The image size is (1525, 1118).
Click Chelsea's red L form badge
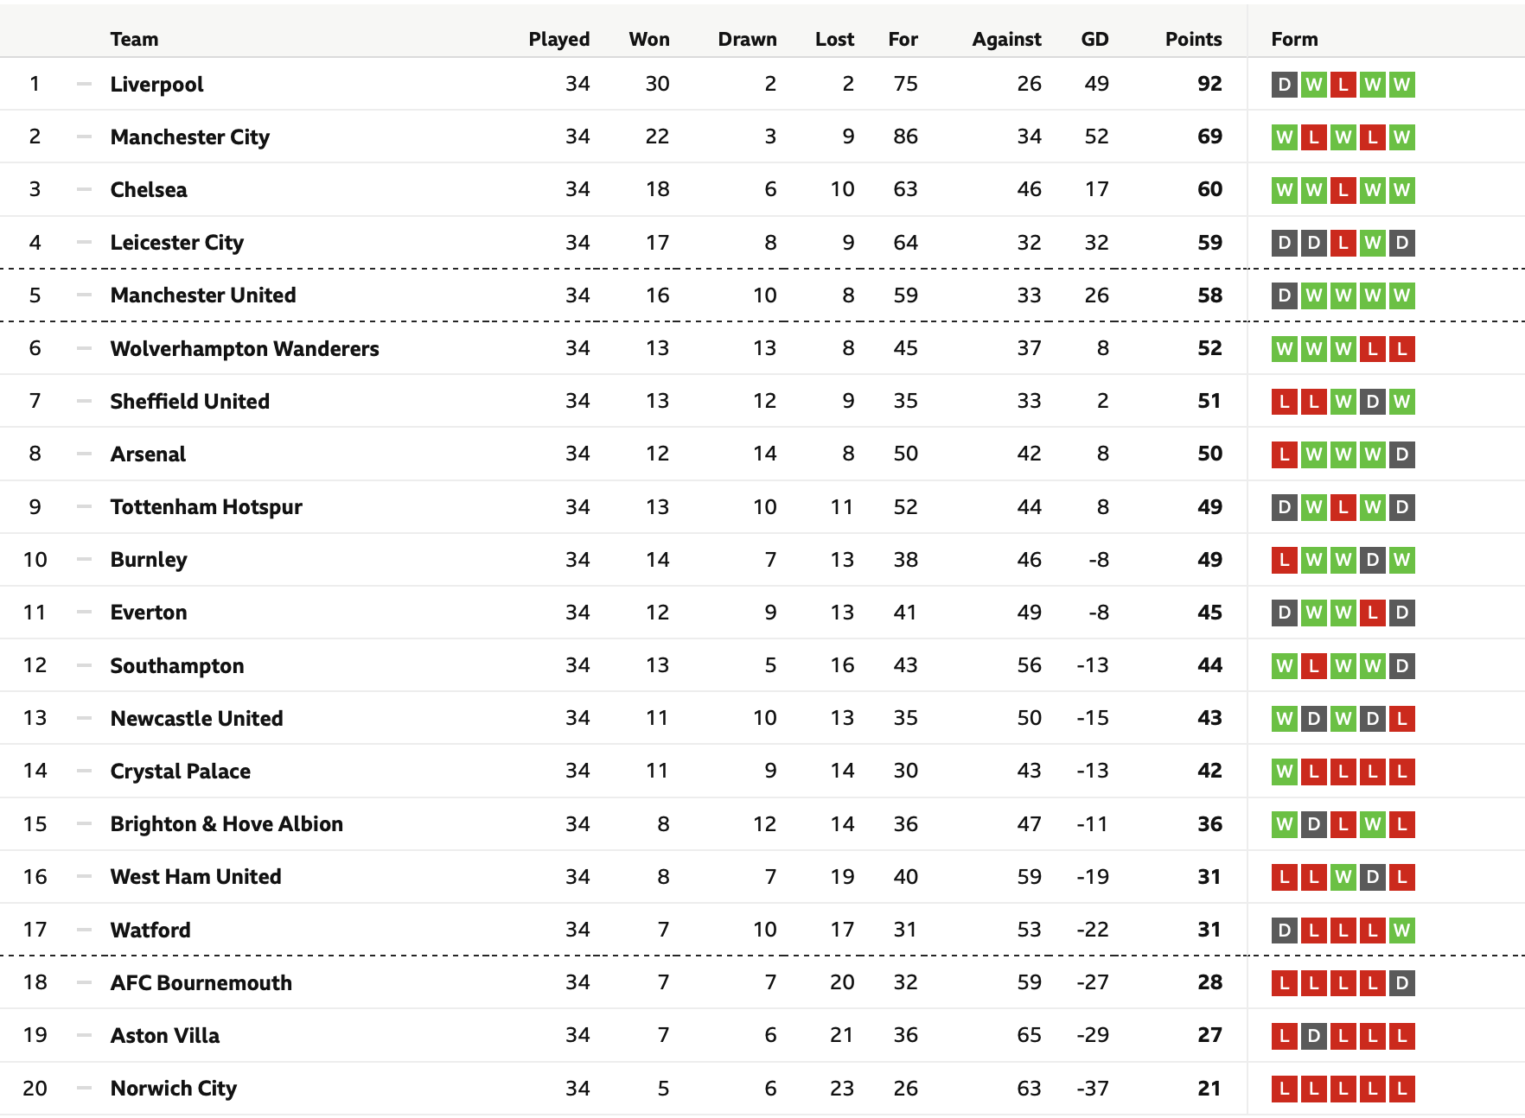(x=1343, y=190)
